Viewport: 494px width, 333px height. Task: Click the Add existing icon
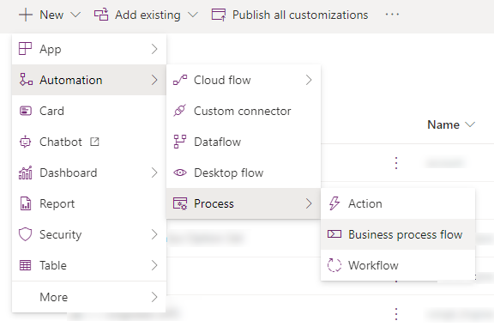(x=101, y=15)
